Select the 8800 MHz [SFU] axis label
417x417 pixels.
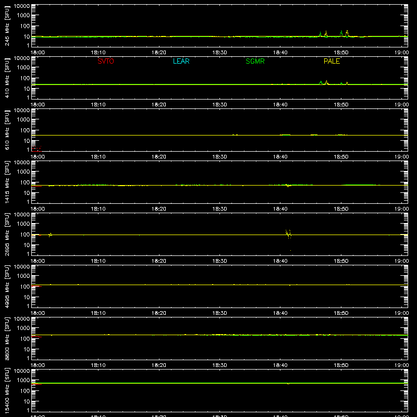(7, 338)
